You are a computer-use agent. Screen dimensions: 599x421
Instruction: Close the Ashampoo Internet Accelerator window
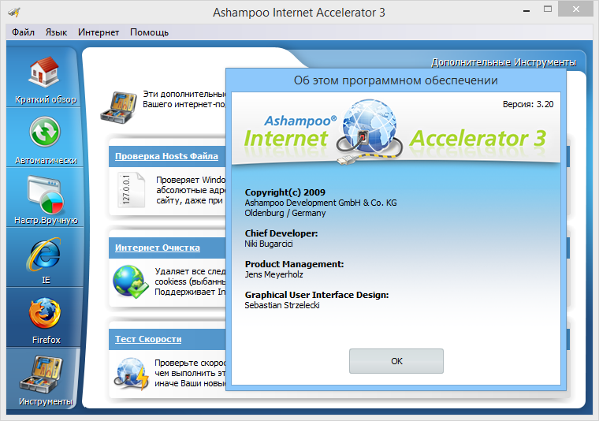(x=575, y=9)
